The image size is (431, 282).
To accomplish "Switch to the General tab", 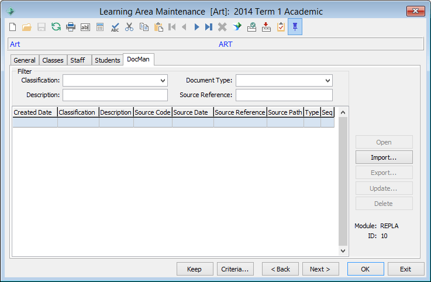I will pyautogui.click(x=25, y=60).
